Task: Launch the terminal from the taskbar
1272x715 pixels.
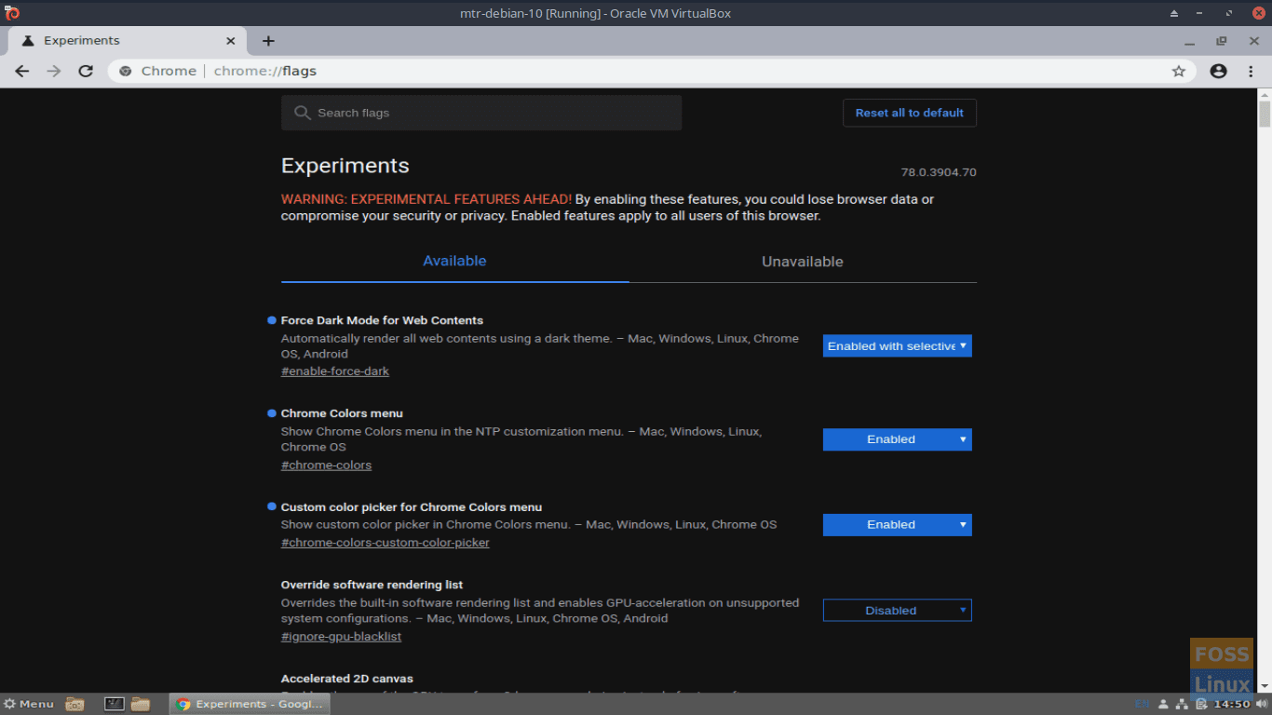Action: (x=115, y=704)
